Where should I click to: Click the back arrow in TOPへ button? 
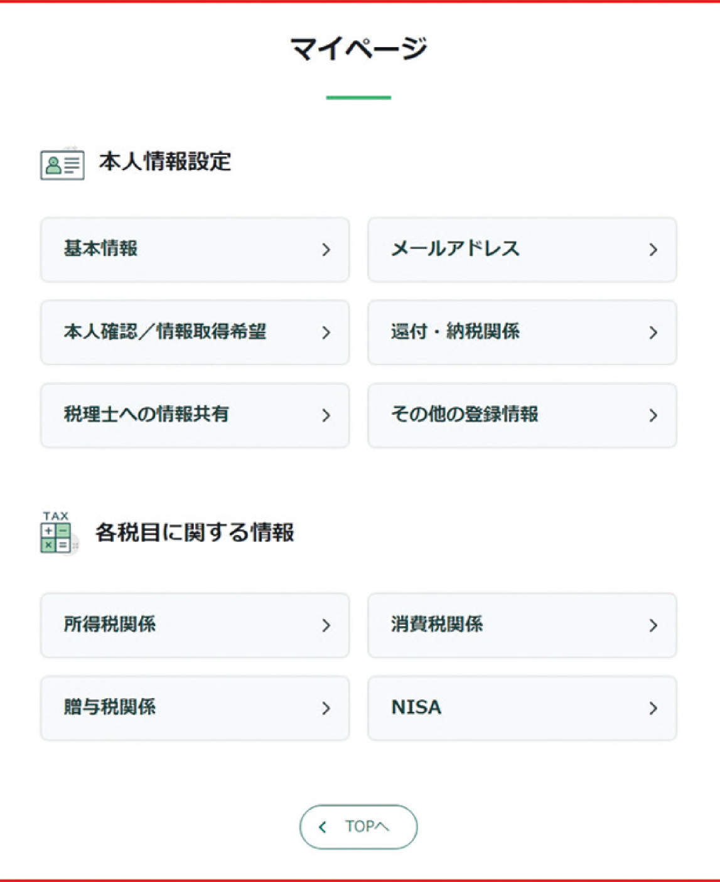click(x=323, y=827)
